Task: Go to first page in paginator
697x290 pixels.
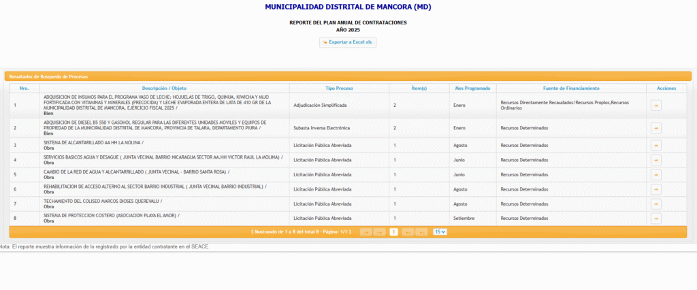Action: pyautogui.click(x=366, y=231)
